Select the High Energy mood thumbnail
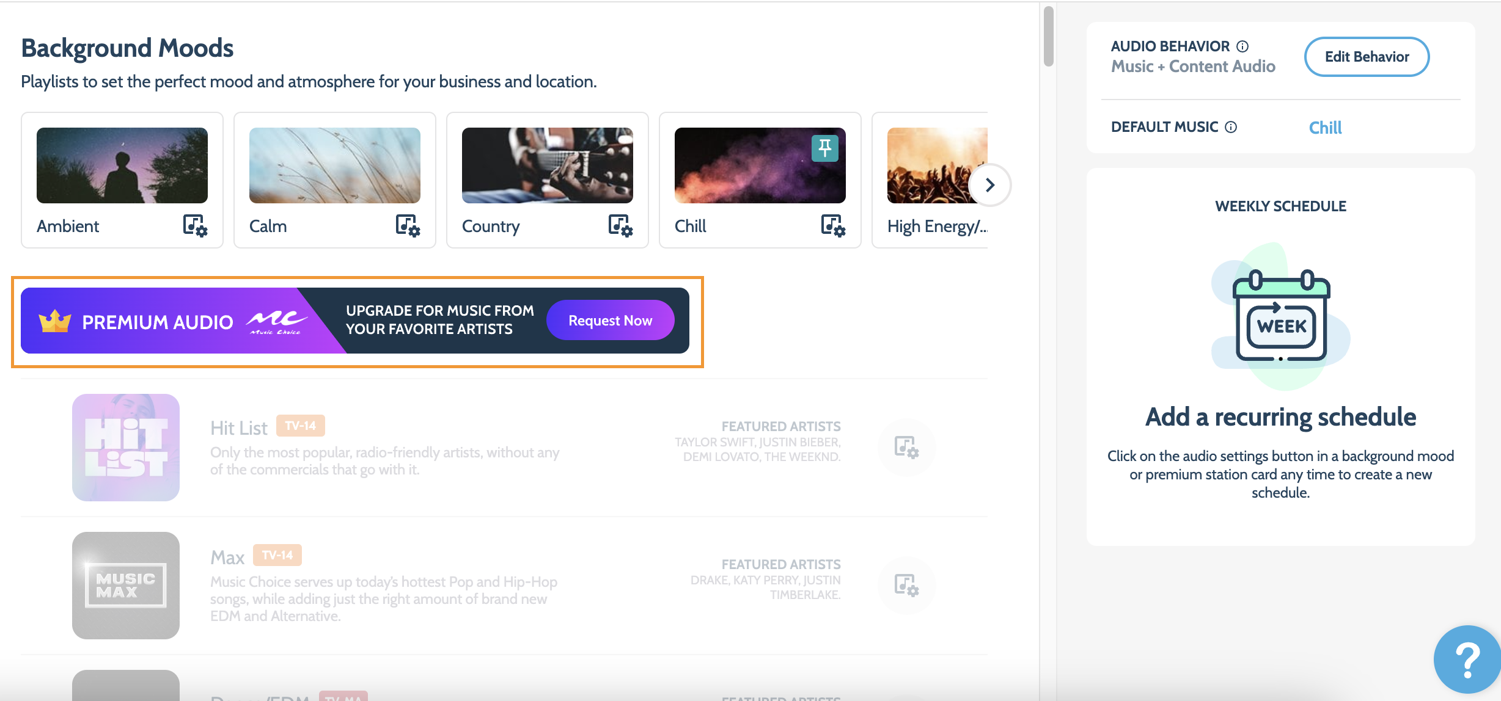Screen dimensions: 1501x701 [938, 165]
